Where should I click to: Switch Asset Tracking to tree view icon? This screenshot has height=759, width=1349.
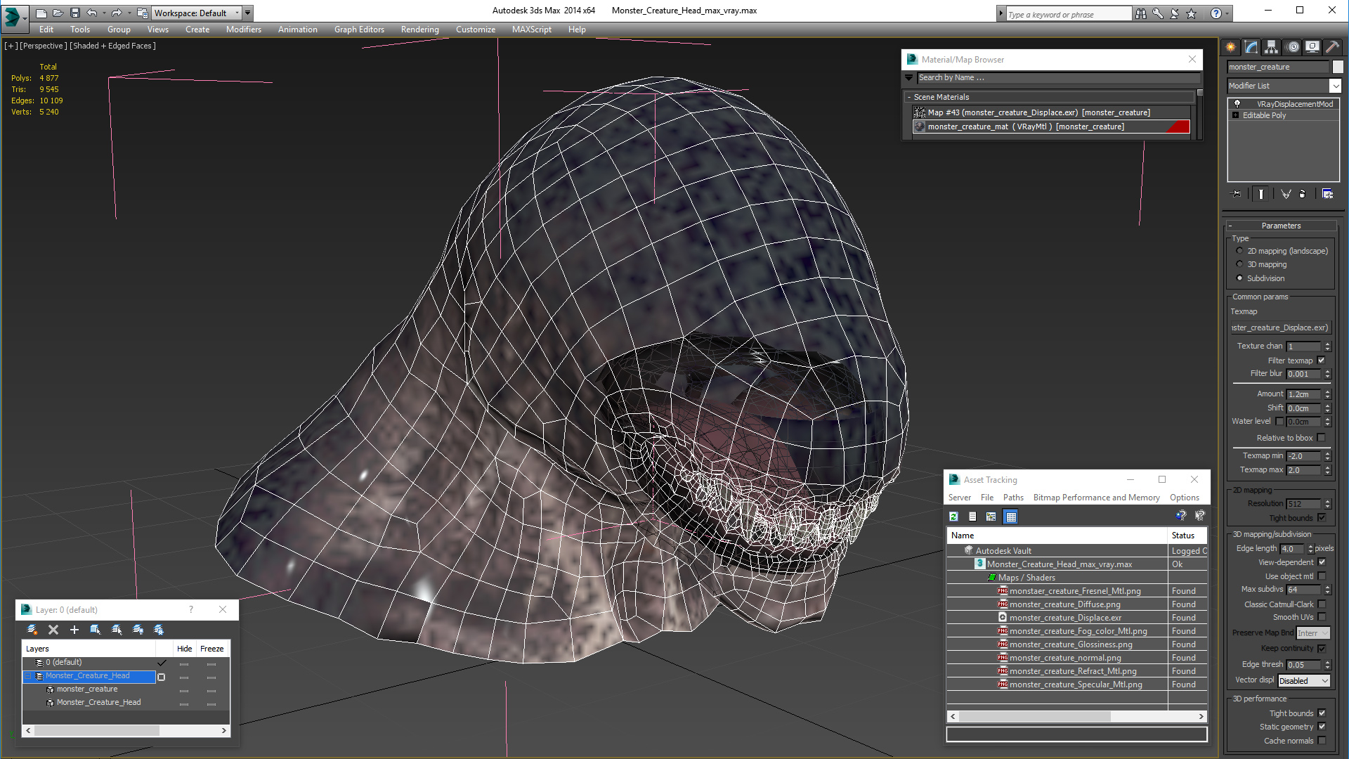991,517
